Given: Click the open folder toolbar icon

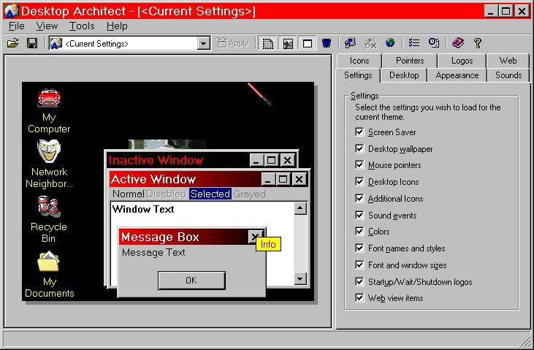Looking at the screenshot, I should 12,43.
